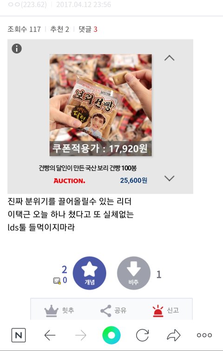
Task: Click the product title 건빵의 달인 text
Action: [87, 168]
